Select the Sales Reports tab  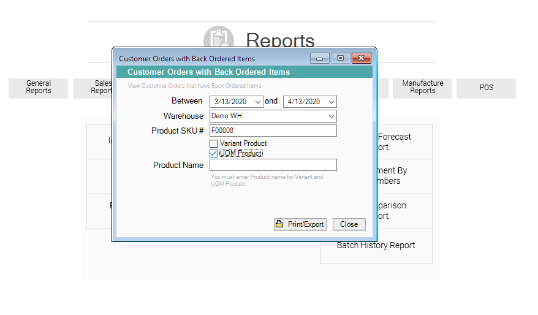point(92,88)
